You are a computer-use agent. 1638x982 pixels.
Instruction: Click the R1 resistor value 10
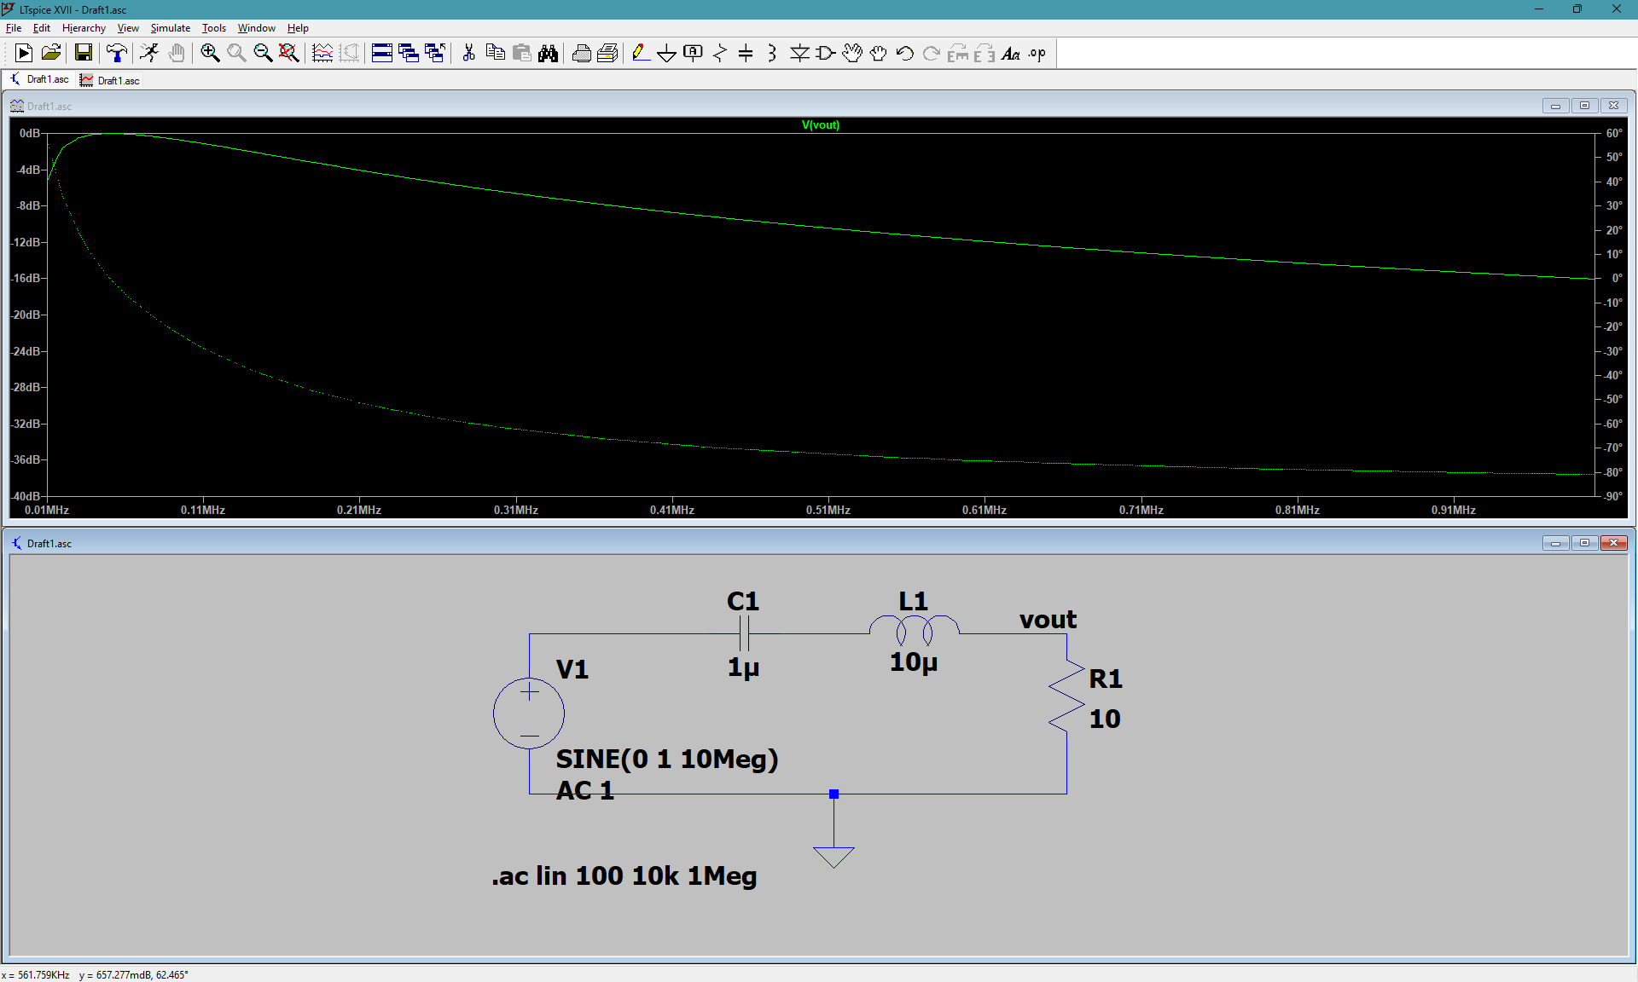click(x=1105, y=719)
